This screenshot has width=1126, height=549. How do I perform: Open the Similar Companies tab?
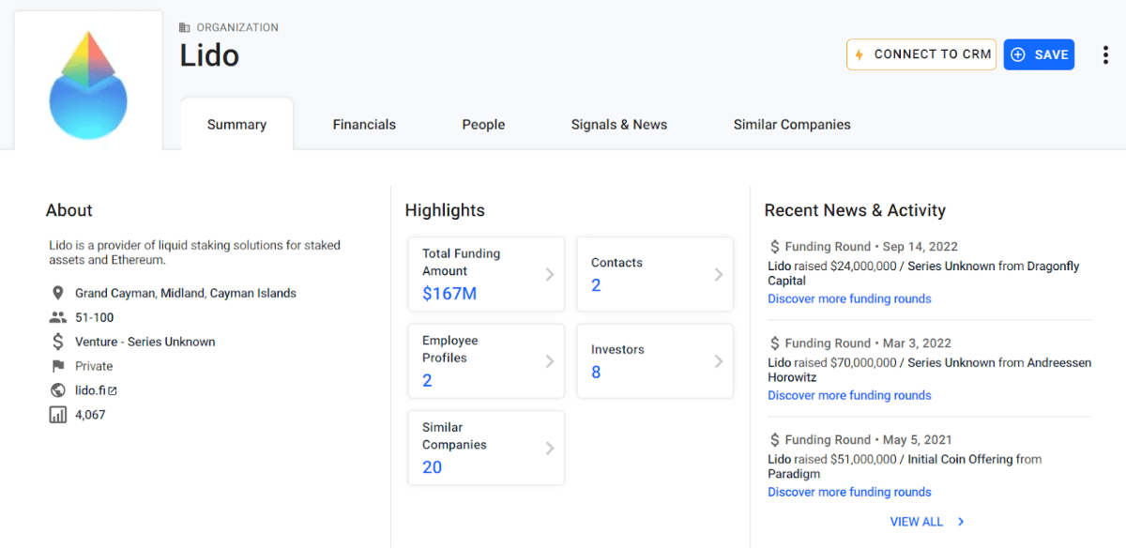tap(792, 124)
